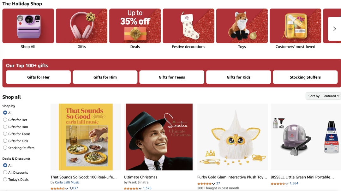Open Festive decorations stocking tile
This screenshot has height=191, width=341.
pyautogui.click(x=188, y=26)
